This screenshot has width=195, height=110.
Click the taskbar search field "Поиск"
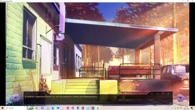(x=15, y=108)
